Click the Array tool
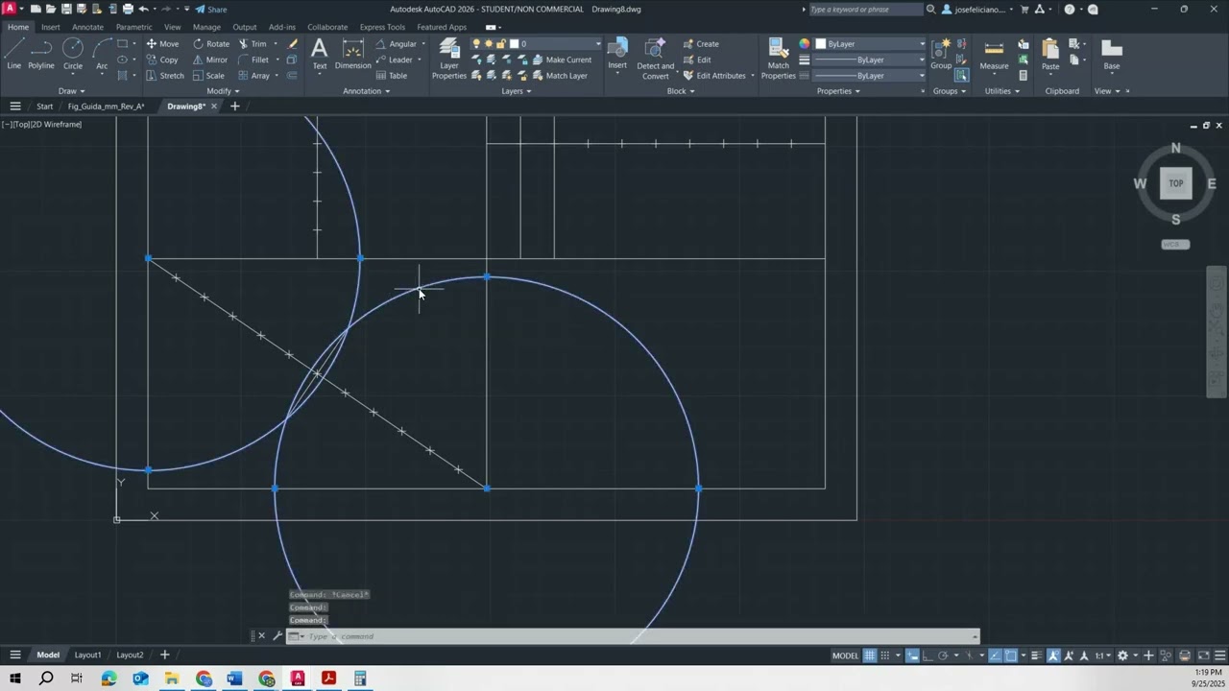1229x691 pixels. pos(254,75)
